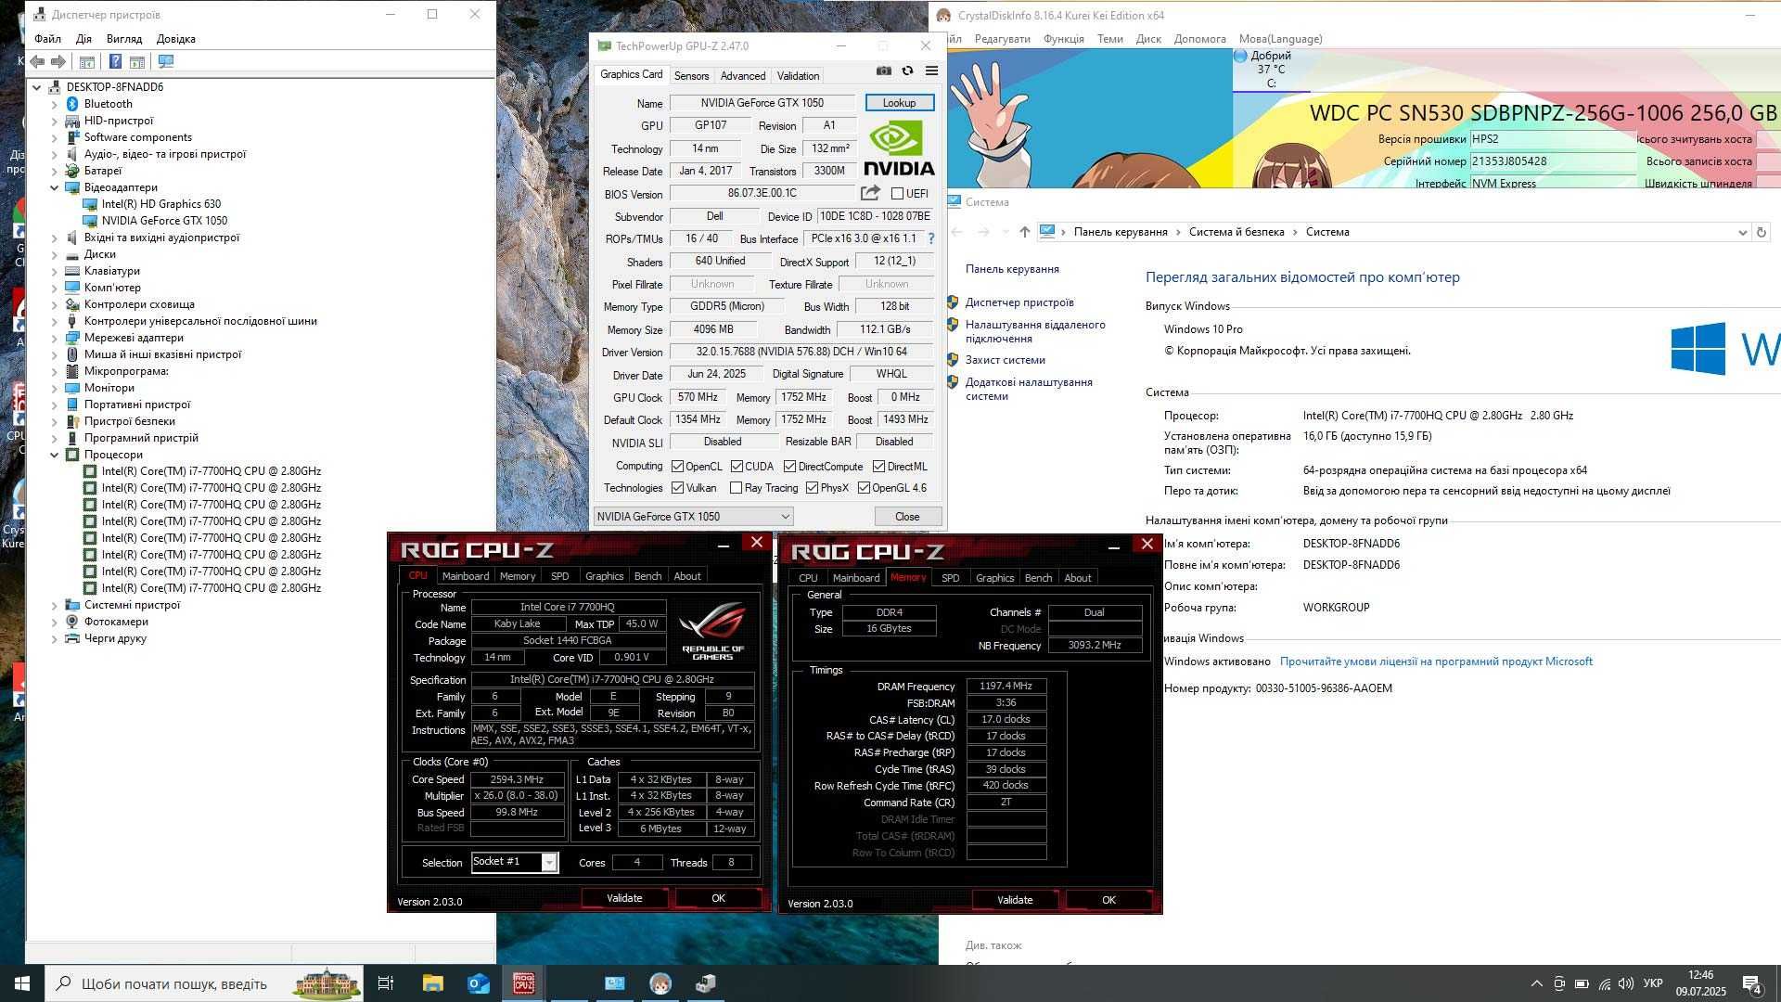Toggle the OpenGL 4.6 checkbox
The image size is (1781, 1002).
coord(865,488)
